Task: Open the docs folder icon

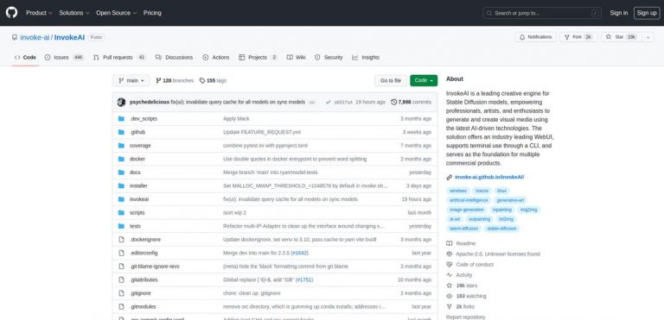Action: [122, 173]
